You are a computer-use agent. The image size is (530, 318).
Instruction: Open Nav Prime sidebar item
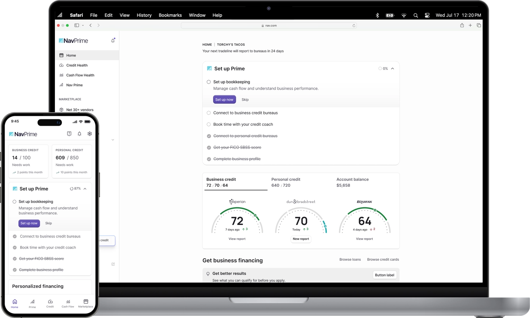(x=75, y=85)
